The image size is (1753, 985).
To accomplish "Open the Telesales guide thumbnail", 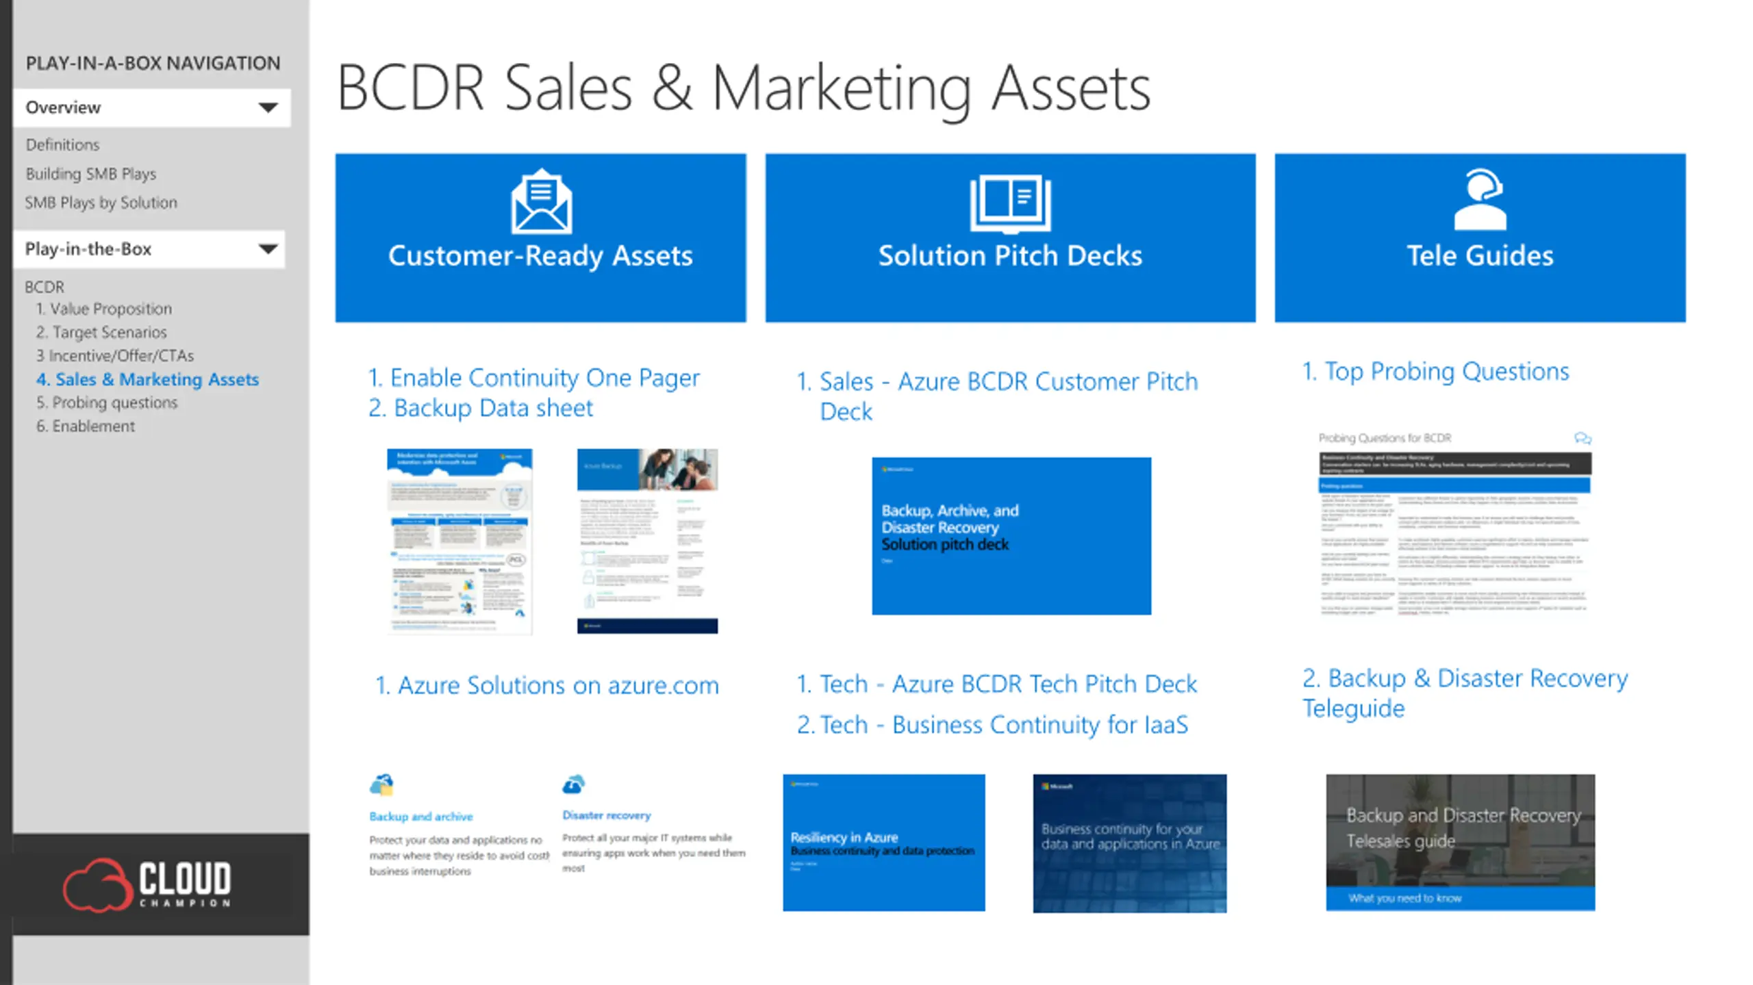I will (1460, 842).
